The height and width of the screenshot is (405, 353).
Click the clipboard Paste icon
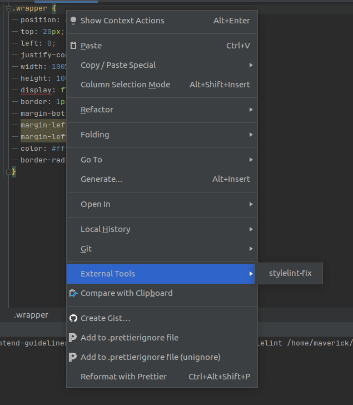pyautogui.click(x=73, y=46)
